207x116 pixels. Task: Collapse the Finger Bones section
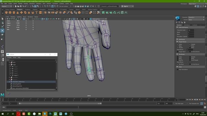click(x=177, y=42)
